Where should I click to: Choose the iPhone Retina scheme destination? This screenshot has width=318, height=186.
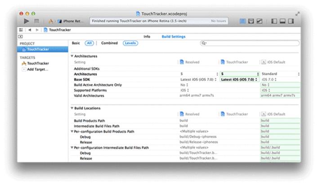point(71,21)
